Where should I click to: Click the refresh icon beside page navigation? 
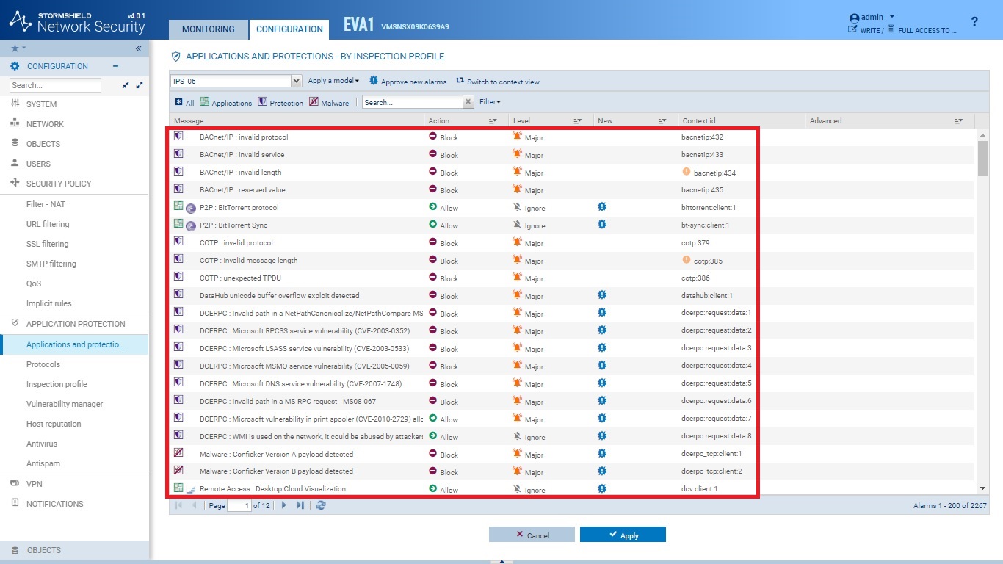click(321, 505)
